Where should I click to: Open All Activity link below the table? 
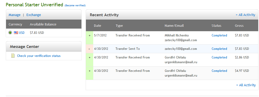tap(246, 85)
